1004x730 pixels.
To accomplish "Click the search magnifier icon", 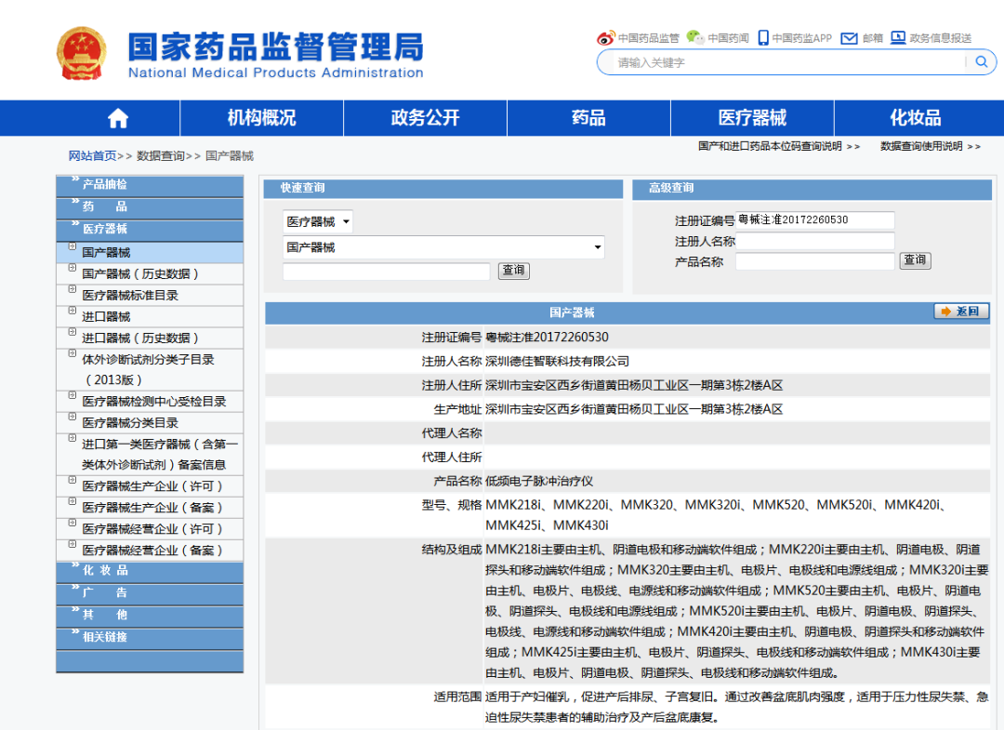I will tap(982, 61).
